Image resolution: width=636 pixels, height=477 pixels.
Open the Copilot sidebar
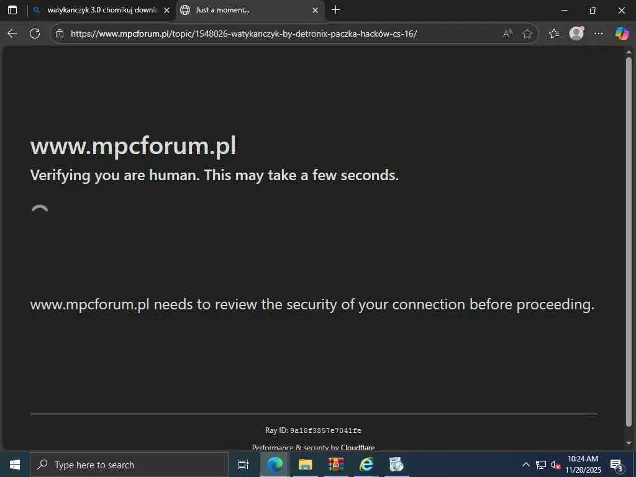[x=622, y=34]
